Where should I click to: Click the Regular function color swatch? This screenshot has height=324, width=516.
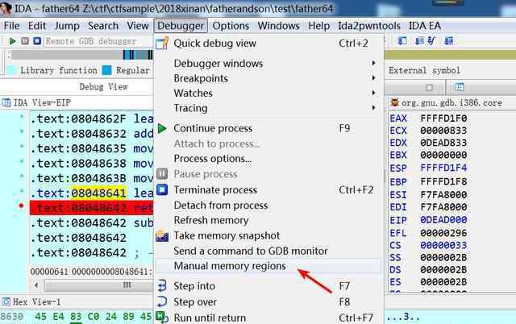coord(107,70)
